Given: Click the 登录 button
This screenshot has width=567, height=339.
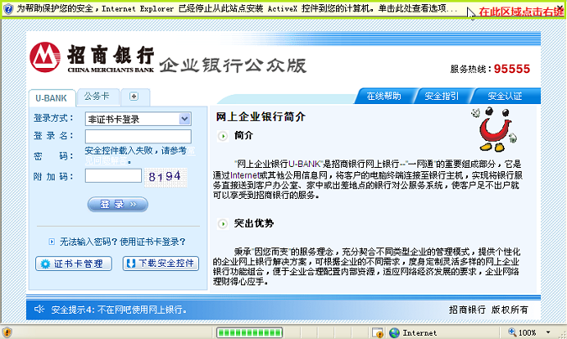Looking at the screenshot, I should 118,204.
